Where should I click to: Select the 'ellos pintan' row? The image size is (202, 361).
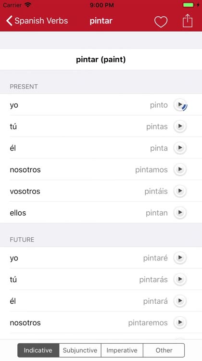coord(101,212)
